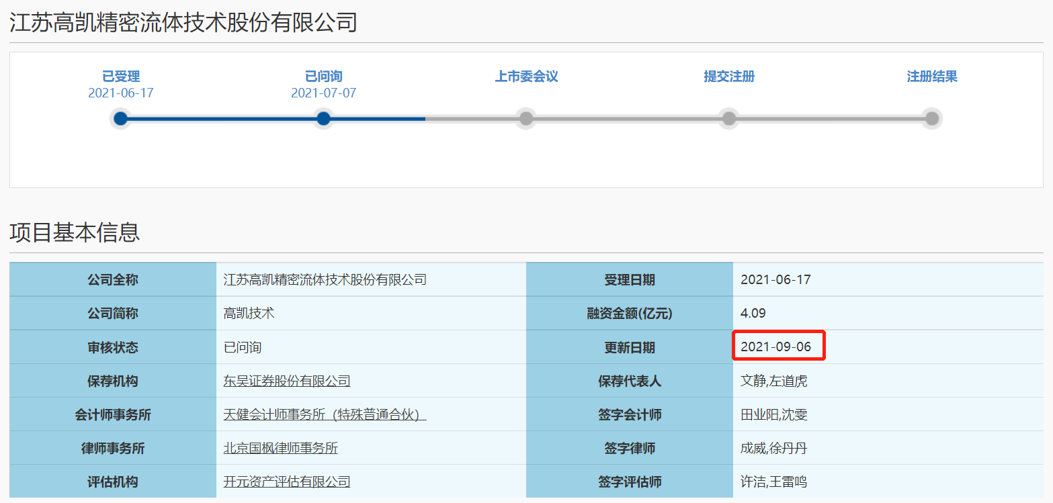Click the financing amount value 4.09

(x=753, y=314)
